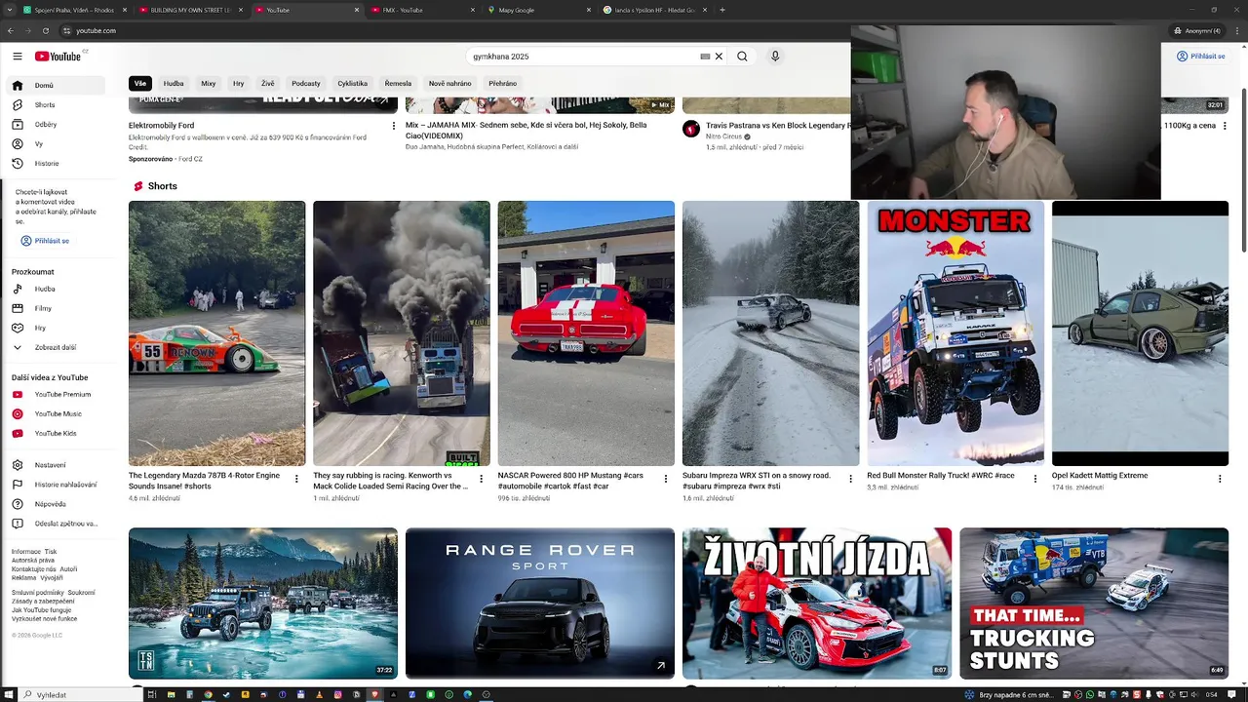The width and height of the screenshot is (1248, 702).
Task: Select the Podcasty filter chip
Action: tap(306, 83)
